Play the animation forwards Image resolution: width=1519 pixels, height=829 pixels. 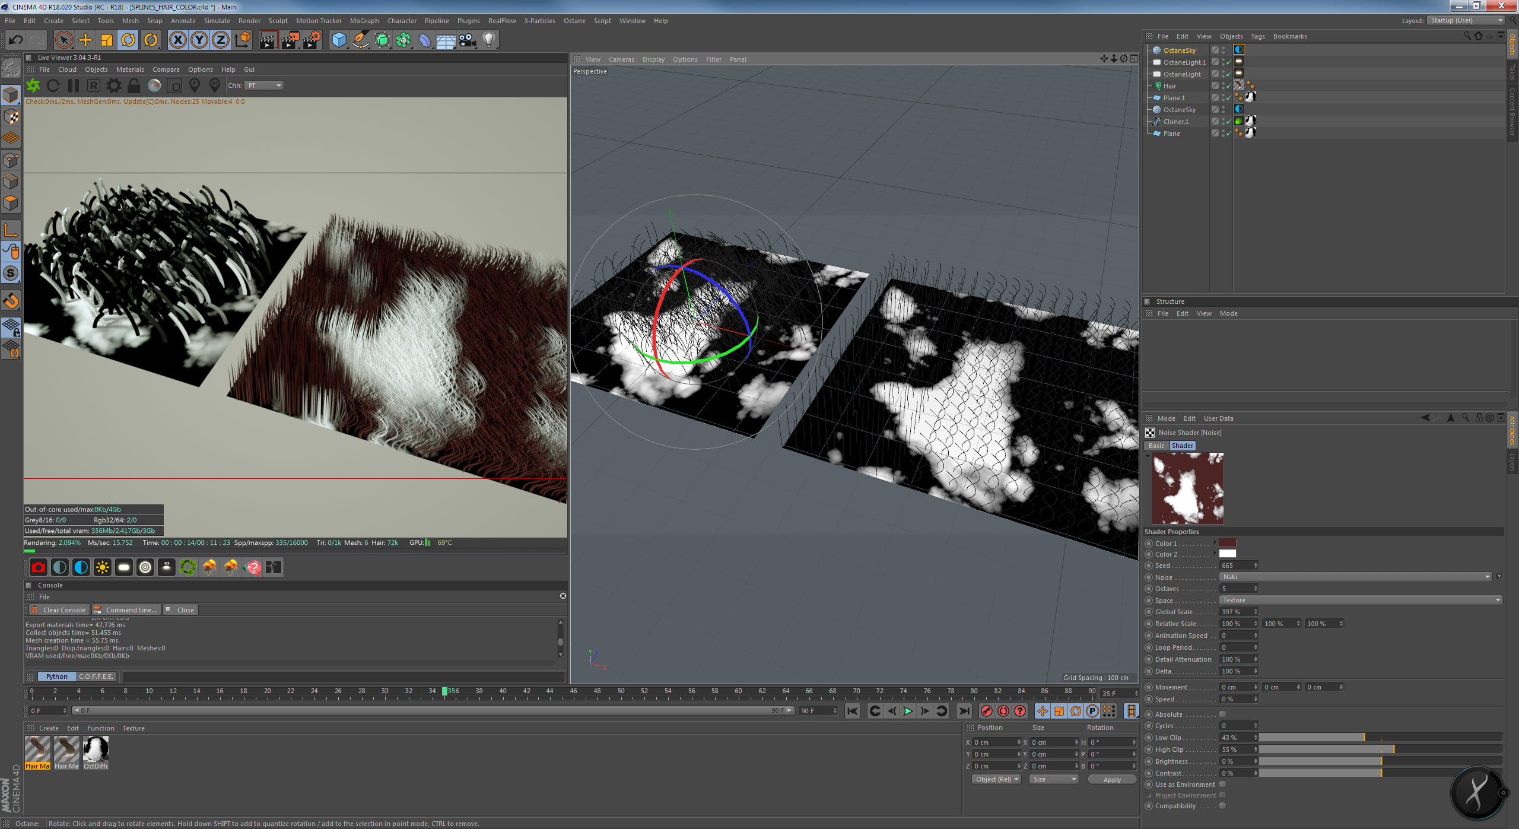pyautogui.click(x=908, y=711)
